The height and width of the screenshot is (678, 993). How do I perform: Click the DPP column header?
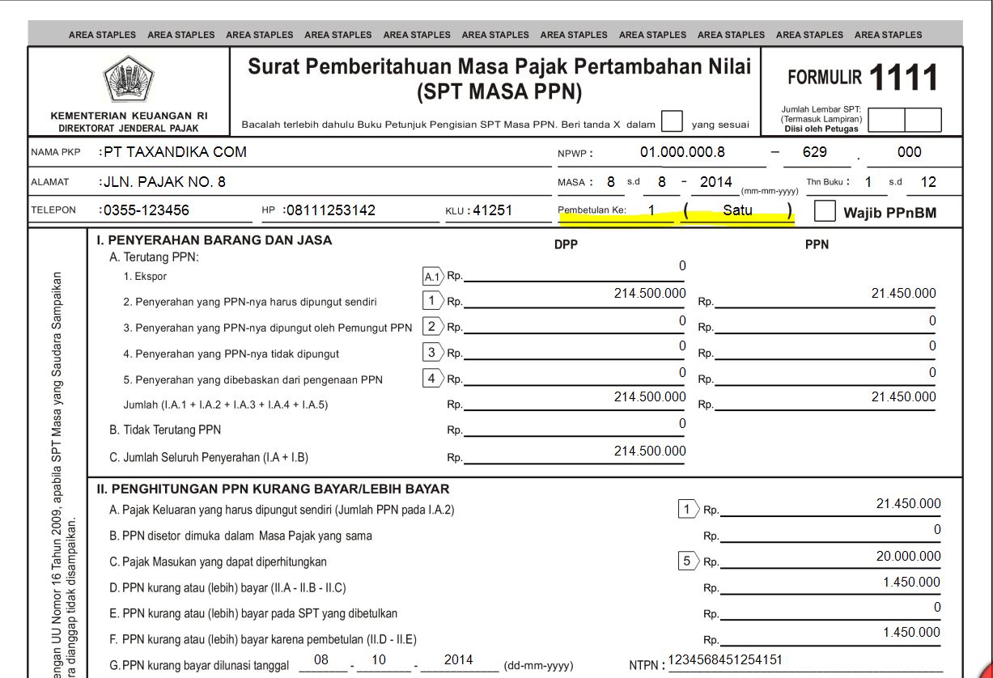click(566, 244)
